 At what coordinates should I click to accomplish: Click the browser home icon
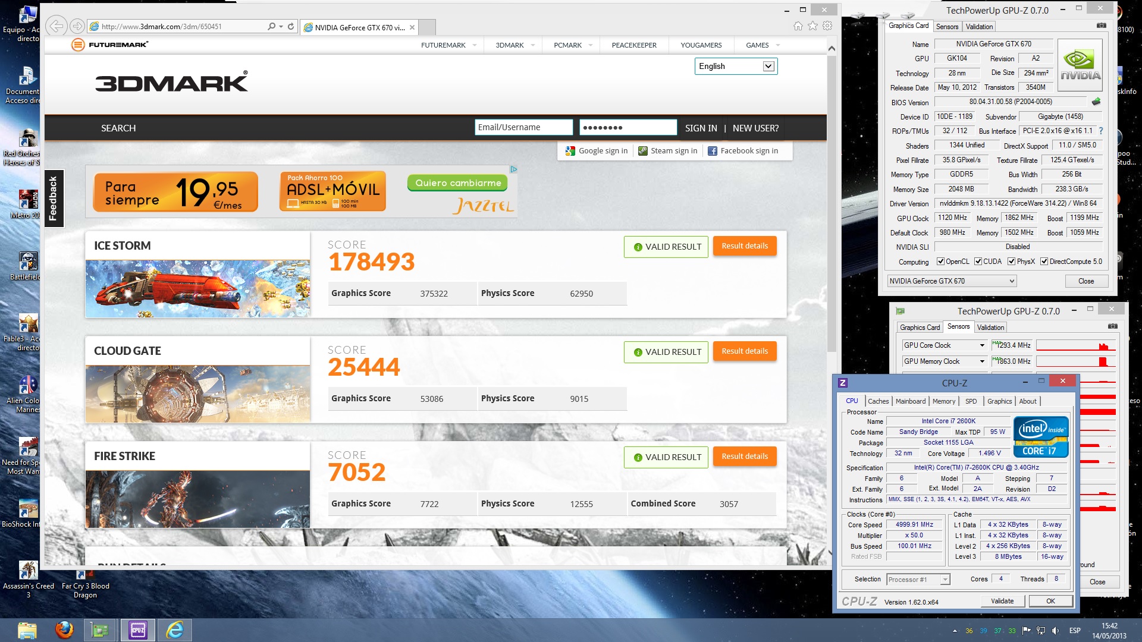[798, 26]
